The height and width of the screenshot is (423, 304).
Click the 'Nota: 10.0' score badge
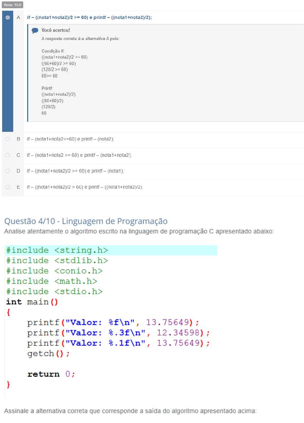click(13, 5)
